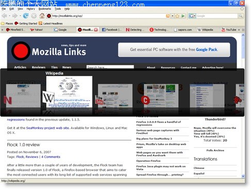Open the File menu
Screen dimensions: 251x189
[x=4, y=9]
